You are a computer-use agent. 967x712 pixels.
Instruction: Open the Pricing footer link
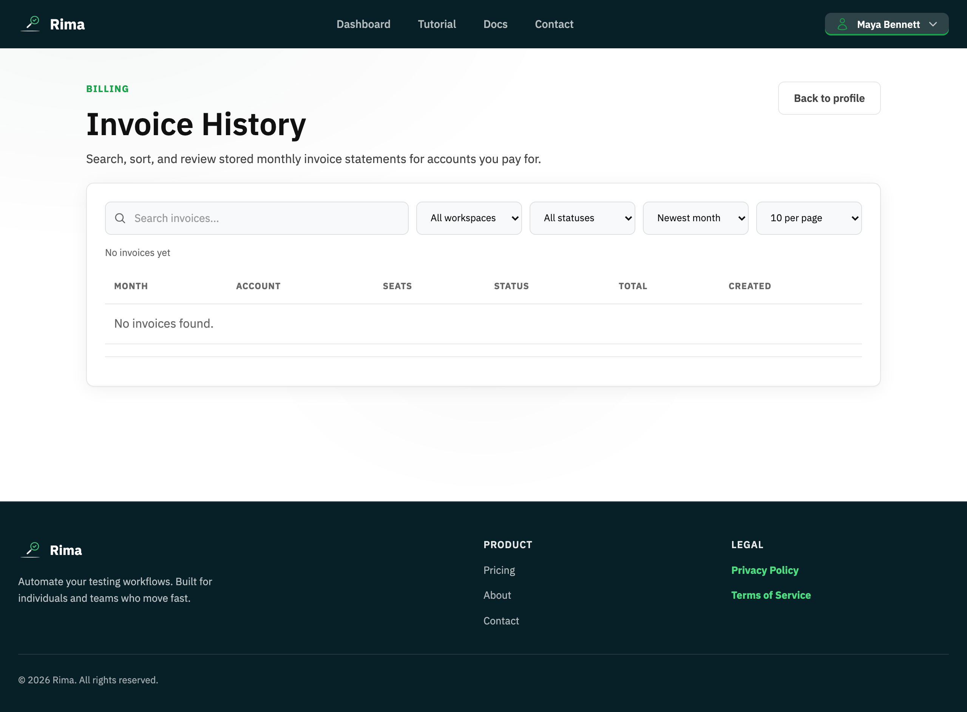(499, 570)
